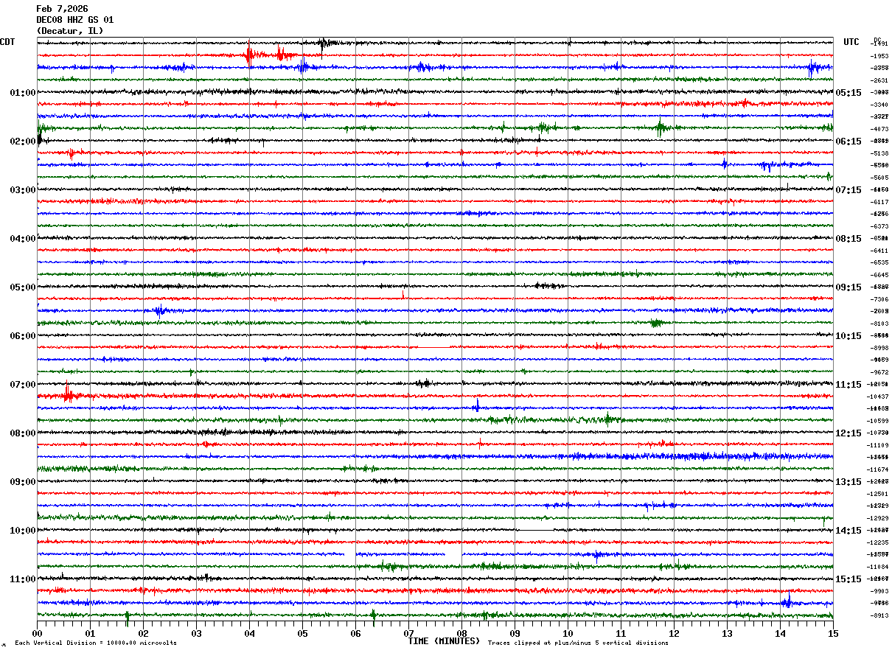Click the 11:00 CDT row label
Viewport: 892px width, 653px height.
23,579
